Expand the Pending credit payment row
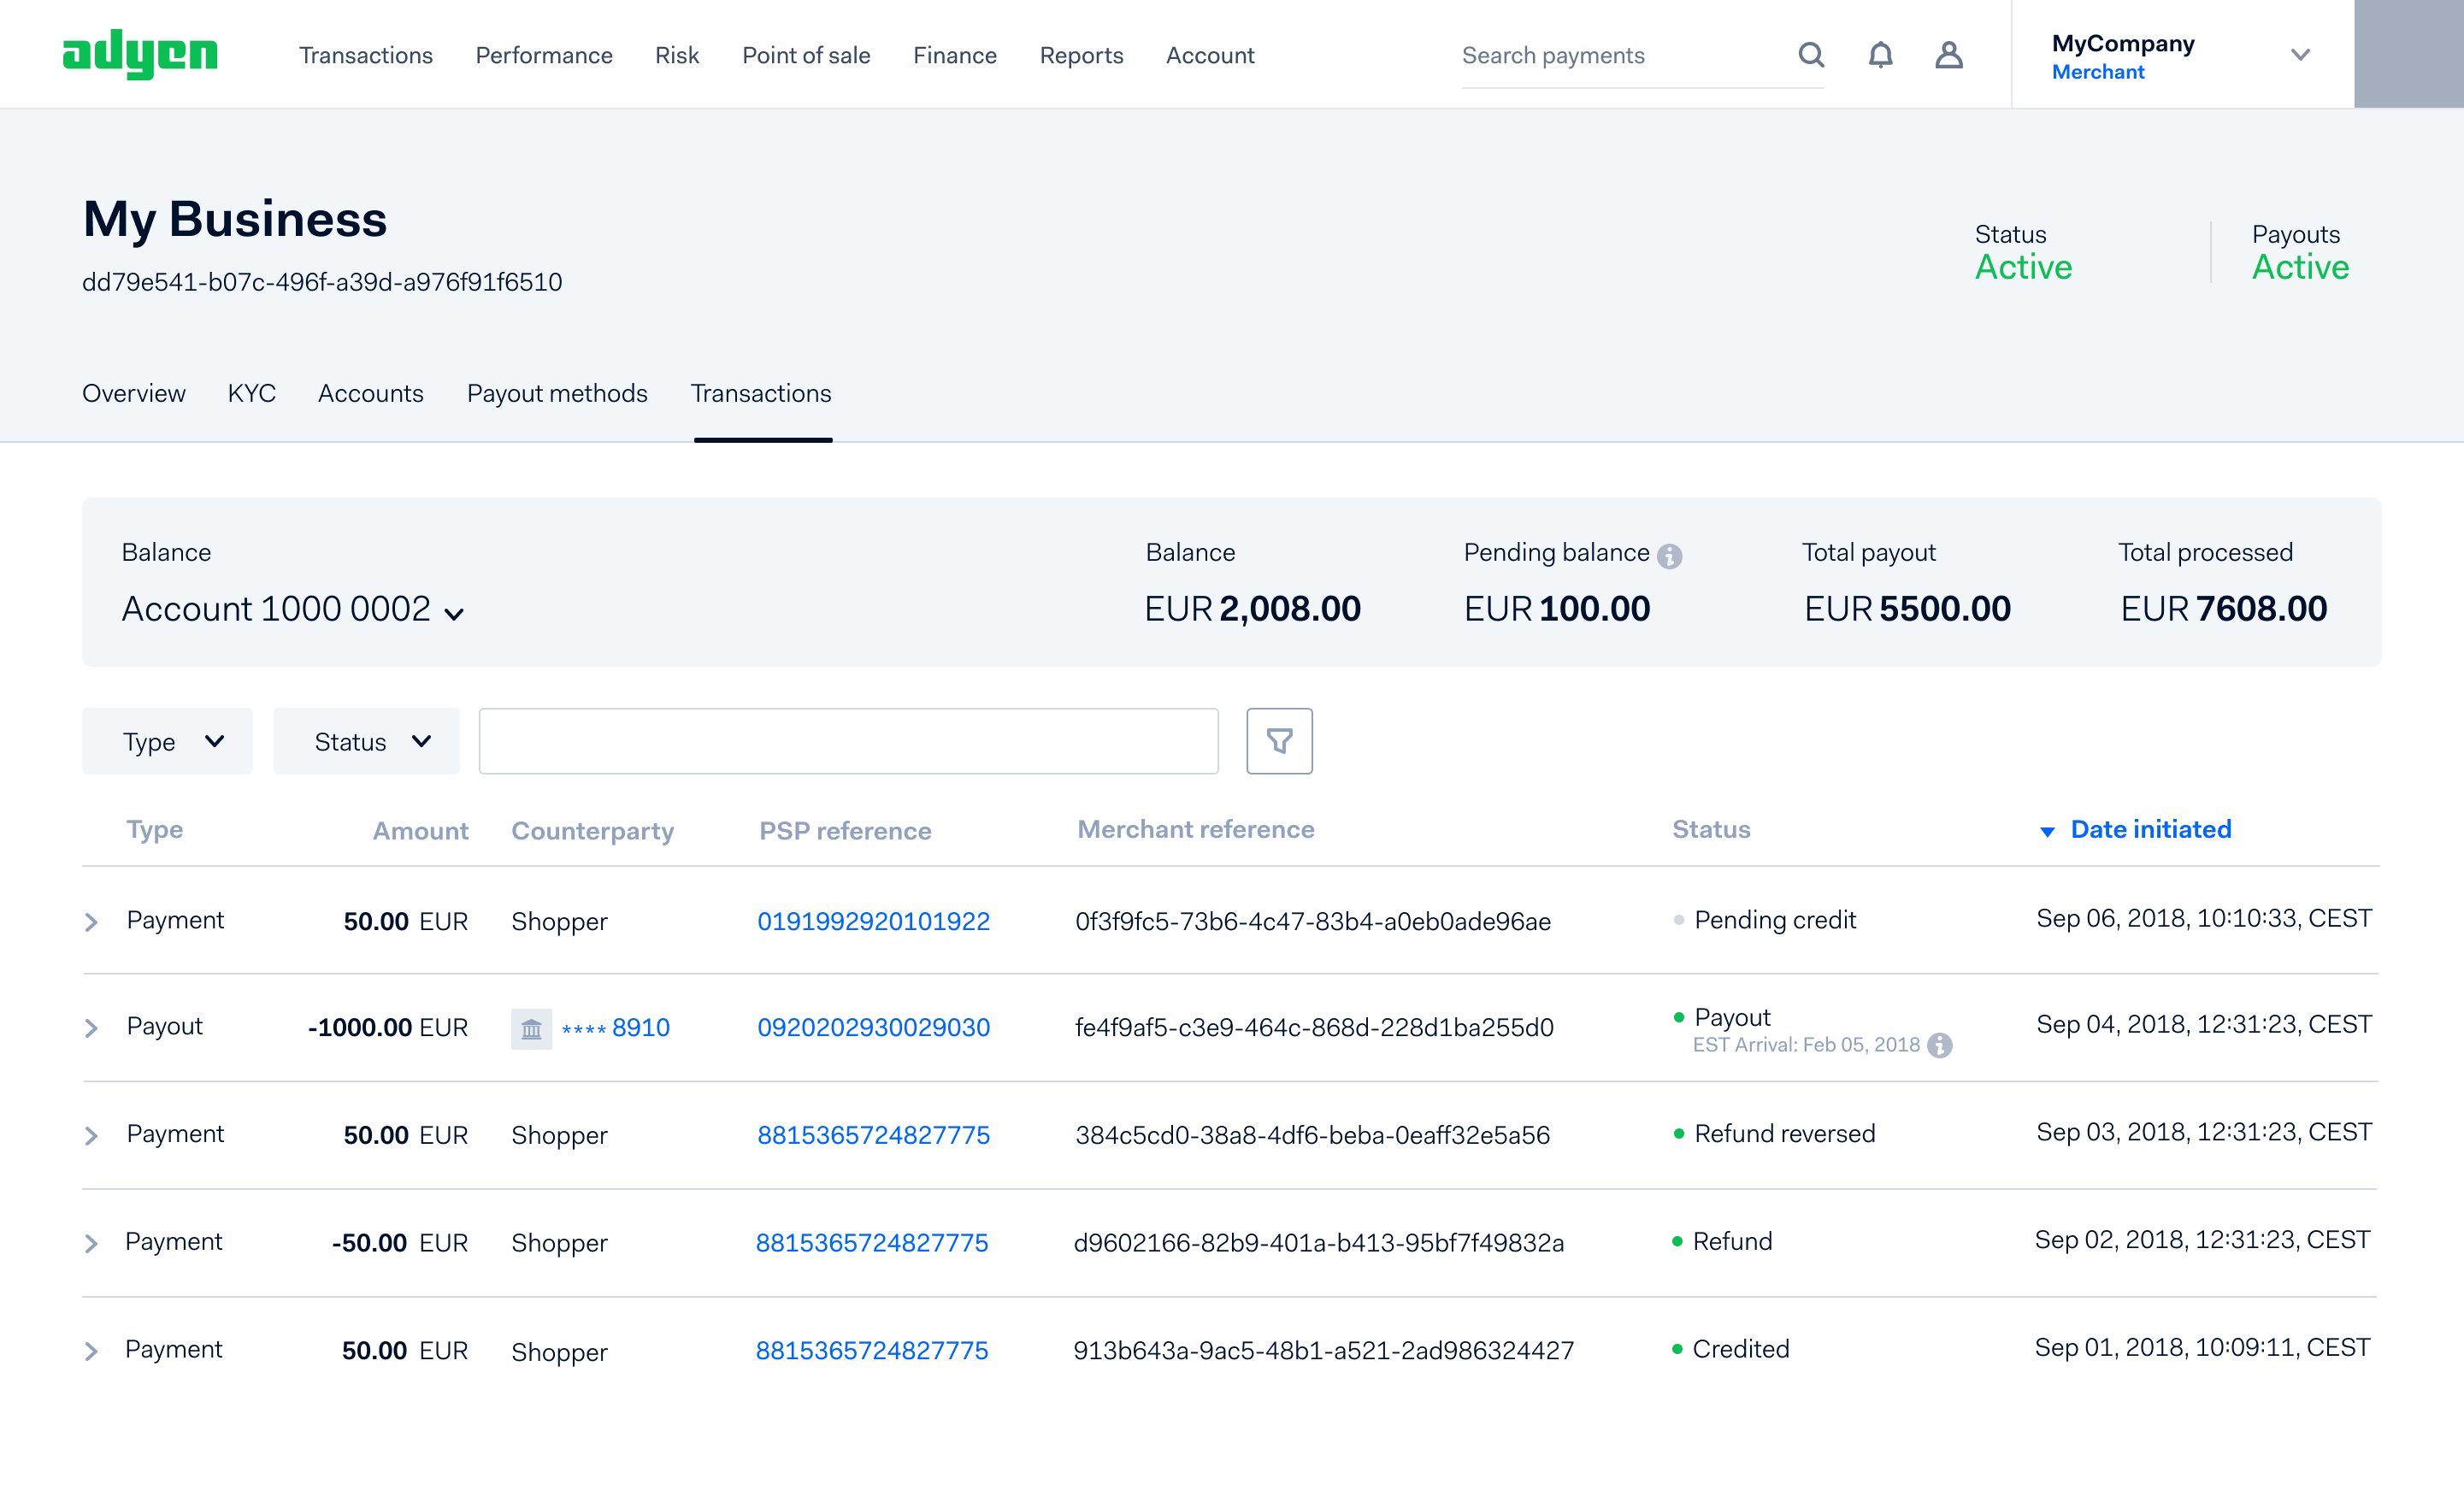 click(91, 922)
